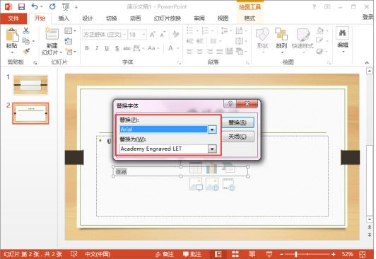The image size is (376, 259).
Task: Click the New Slide icon
Action: coord(52,34)
